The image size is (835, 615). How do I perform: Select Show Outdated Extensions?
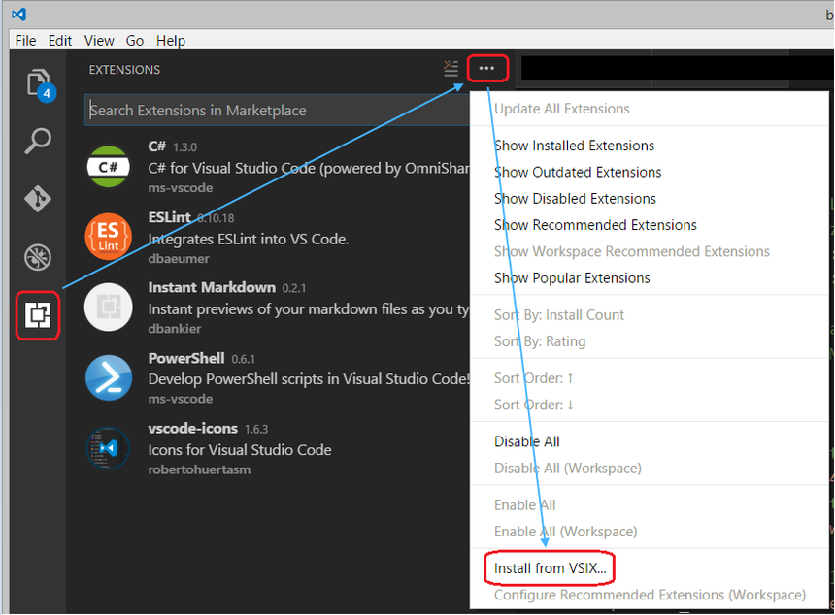pos(578,172)
